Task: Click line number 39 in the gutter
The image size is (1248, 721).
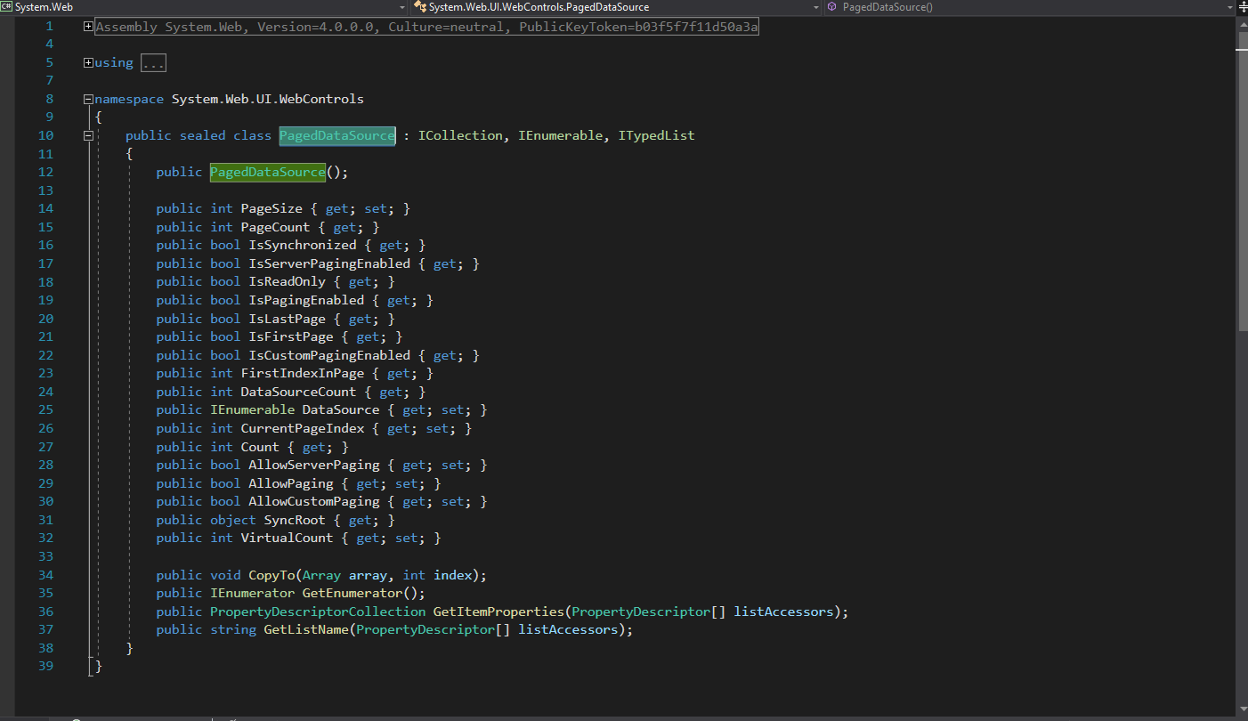Action: click(x=46, y=666)
